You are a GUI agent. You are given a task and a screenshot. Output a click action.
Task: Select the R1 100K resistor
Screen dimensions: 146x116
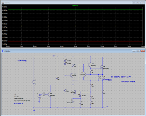coord(65,91)
